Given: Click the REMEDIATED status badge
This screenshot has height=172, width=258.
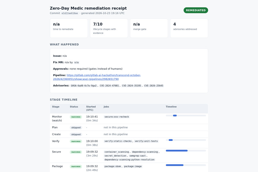Looking at the screenshot, I should coord(196,10).
